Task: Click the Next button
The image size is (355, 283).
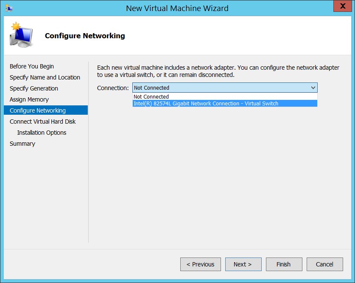Action: click(x=243, y=264)
